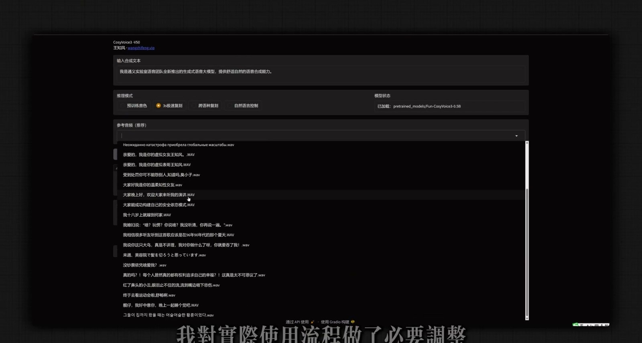Select the 预训练音色 inference mode

coord(134,106)
